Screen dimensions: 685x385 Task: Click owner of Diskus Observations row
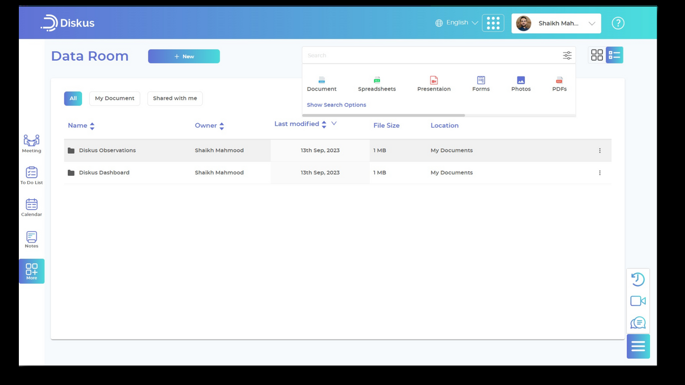[219, 151]
